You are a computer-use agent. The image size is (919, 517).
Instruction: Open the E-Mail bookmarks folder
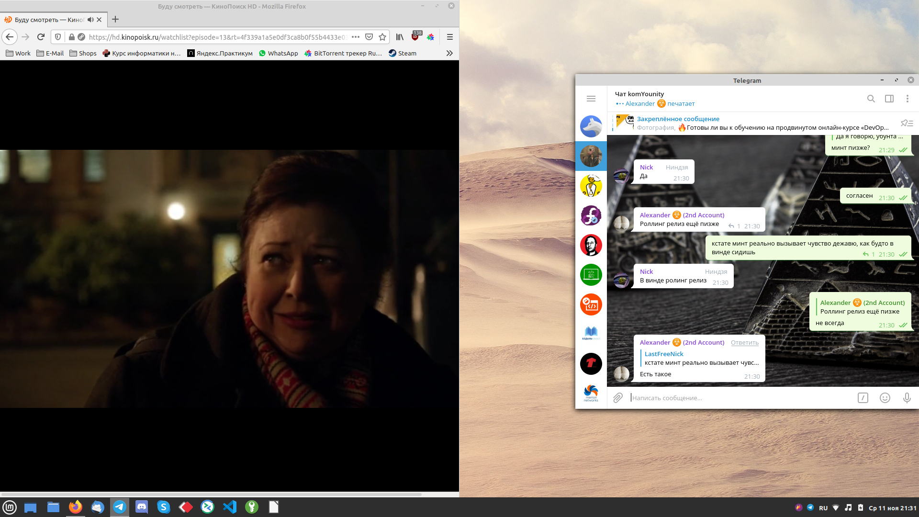coord(50,53)
